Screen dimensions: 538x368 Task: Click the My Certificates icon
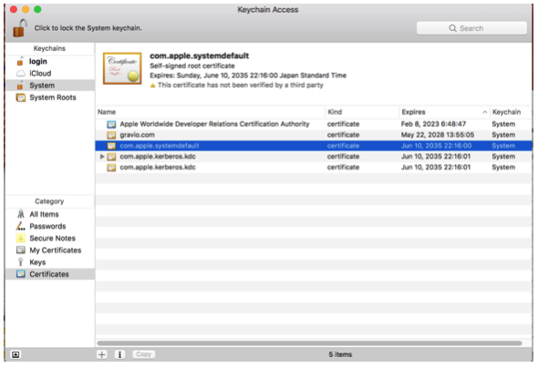tap(21, 250)
